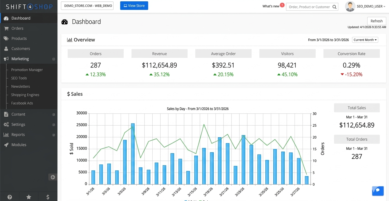Image resolution: width=389 pixels, height=201 pixels.
Task: Click the search magnifier in the top bar
Action: pyautogui.click(x=334, y=7)
